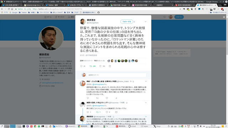Open chevron menu on the @hinpanosa reply
228x128 pixels.
point(146,103)
